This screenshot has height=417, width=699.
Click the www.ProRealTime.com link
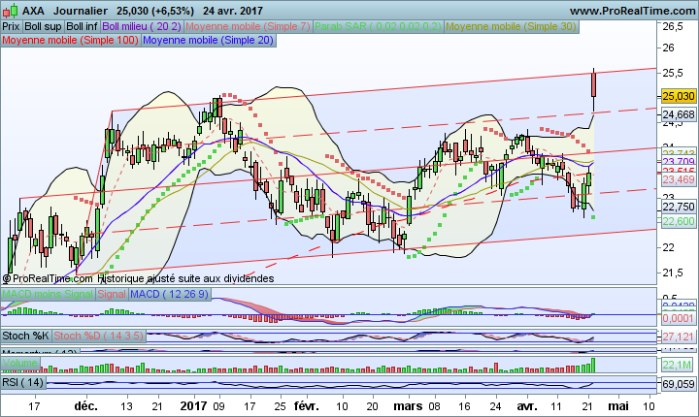632,11
